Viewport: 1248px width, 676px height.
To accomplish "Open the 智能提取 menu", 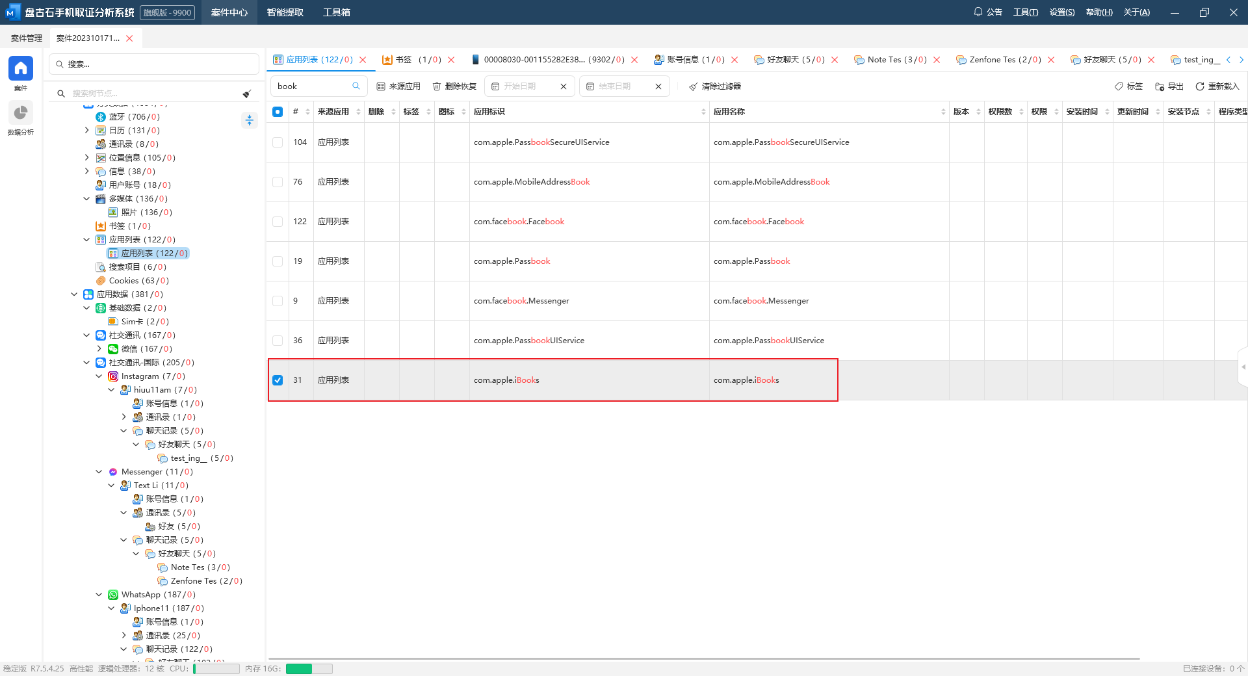I will pos(285,12).
